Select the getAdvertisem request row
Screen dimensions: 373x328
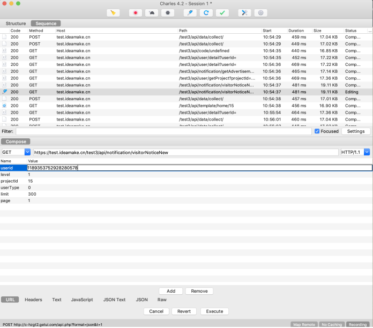[x=186, y=71]
